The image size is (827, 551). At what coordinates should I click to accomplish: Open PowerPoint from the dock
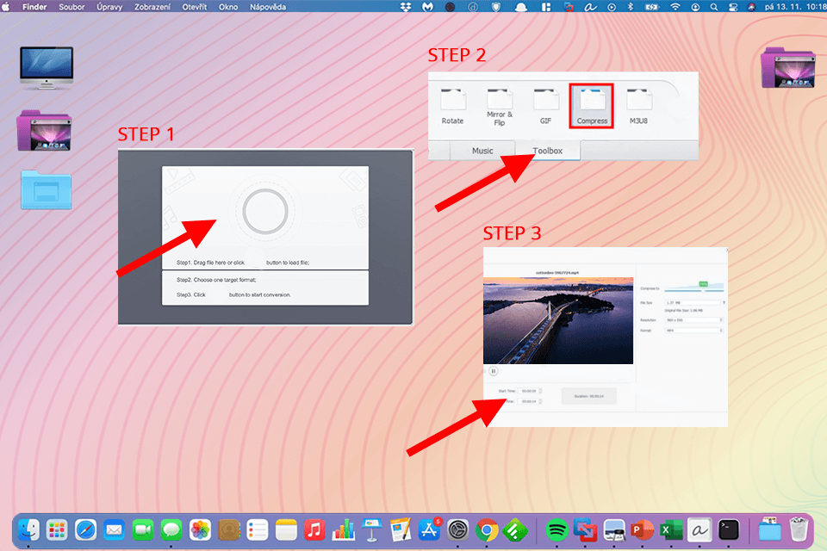pos(642,530)
